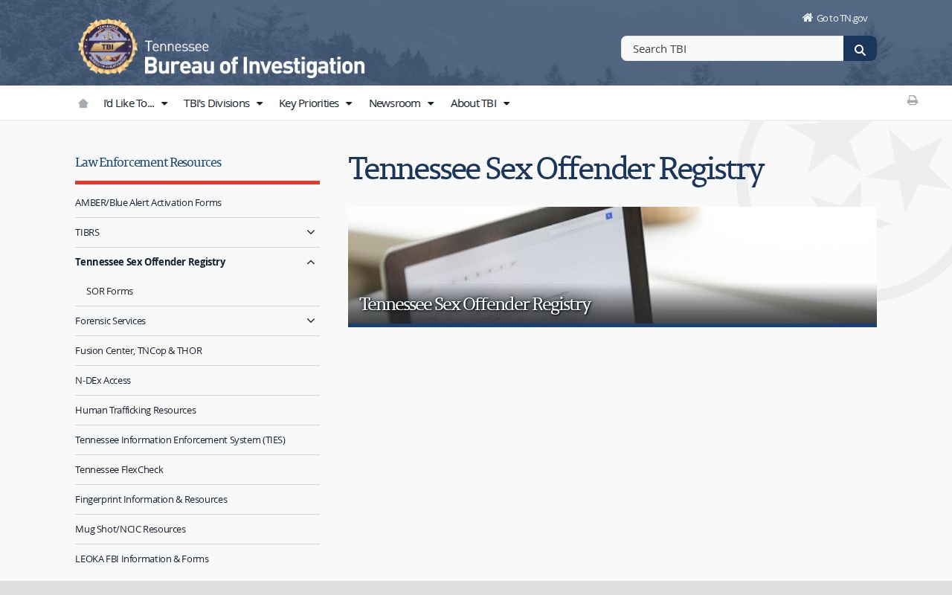Go to Tennessee FlexCheck
The image size is (952, 595).
pos(119,470)
